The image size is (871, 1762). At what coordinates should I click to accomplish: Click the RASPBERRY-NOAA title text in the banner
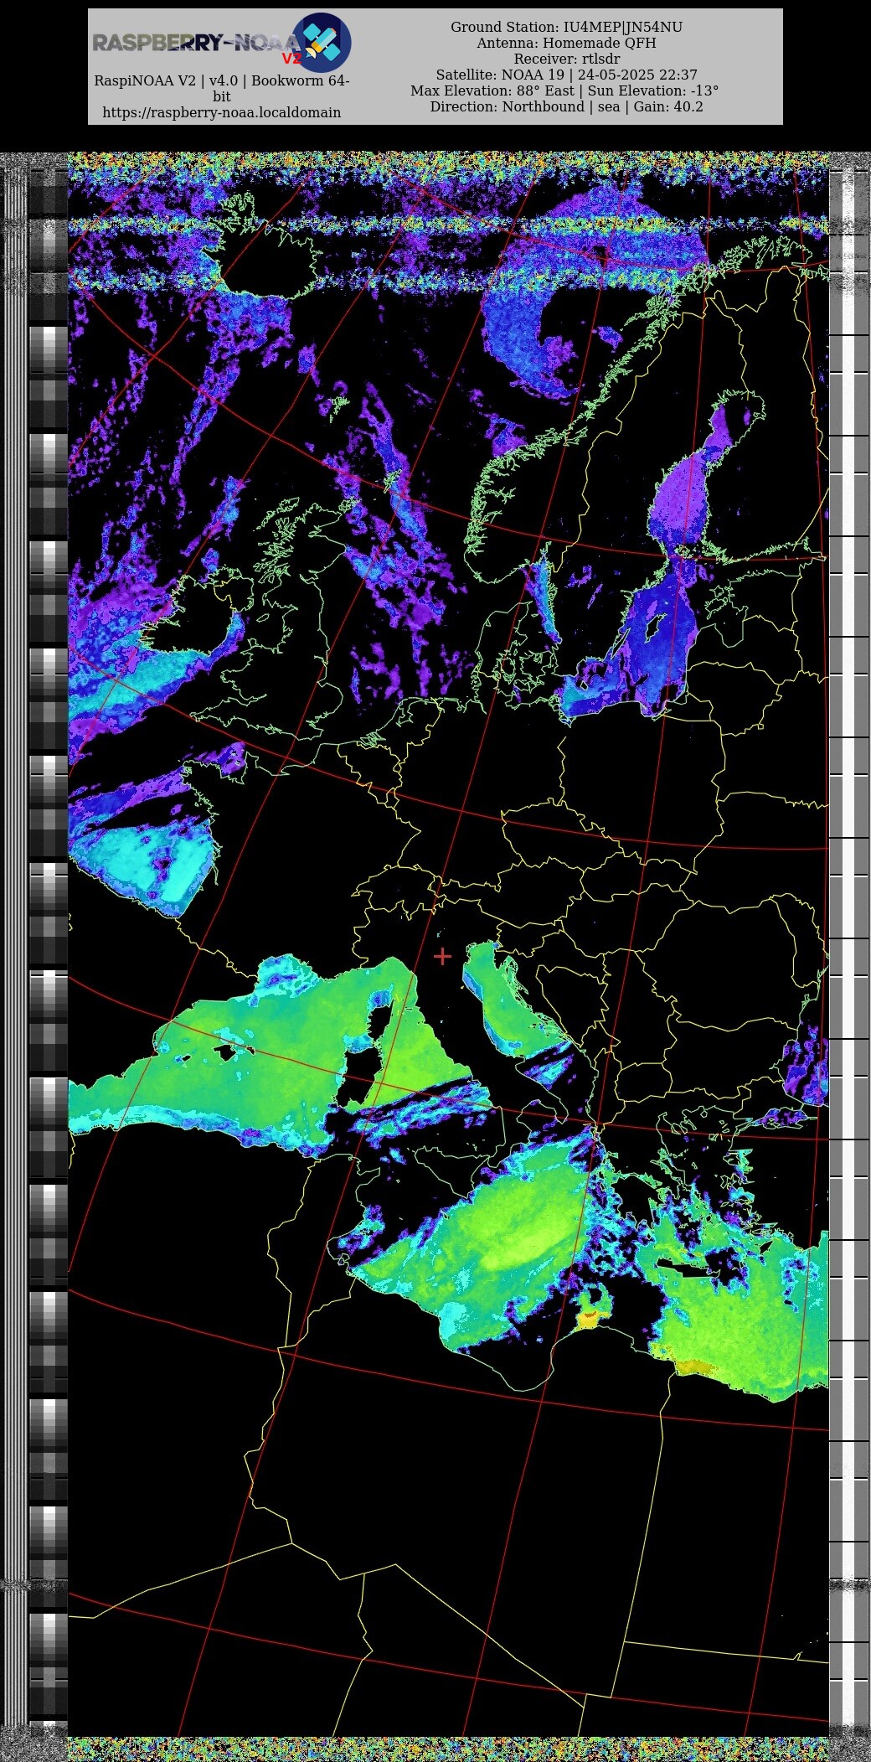tap(195, 43)
